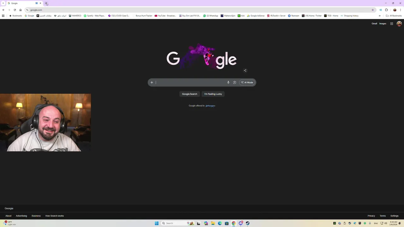
Task: Open WhatsApp bookmark
Action: pos(211,16)
